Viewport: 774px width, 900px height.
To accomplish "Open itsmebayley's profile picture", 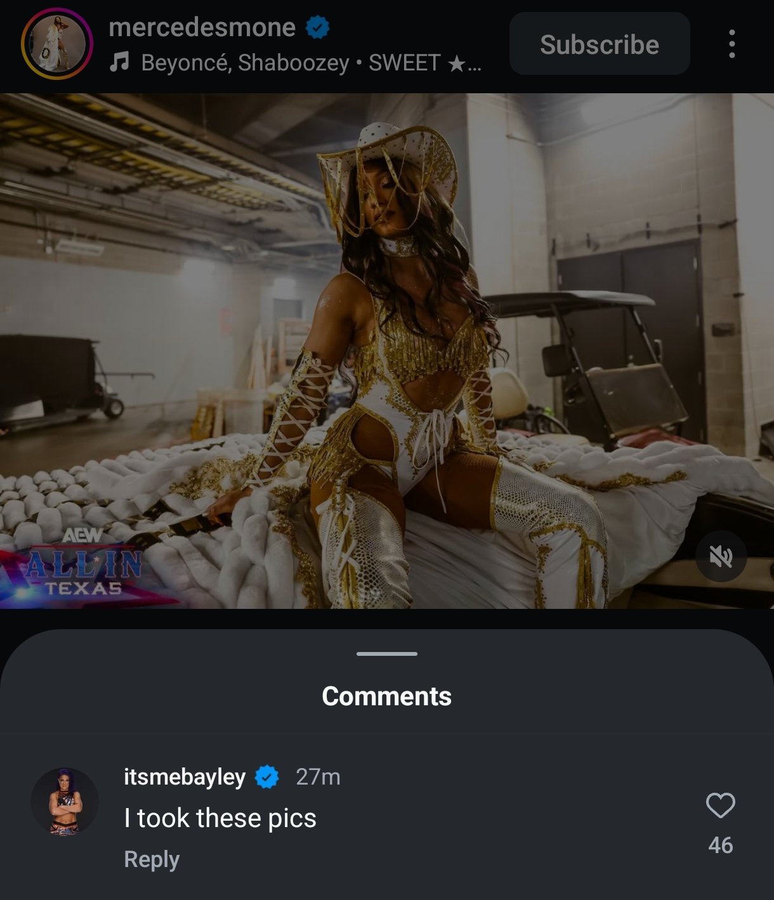I will [65, 802].
